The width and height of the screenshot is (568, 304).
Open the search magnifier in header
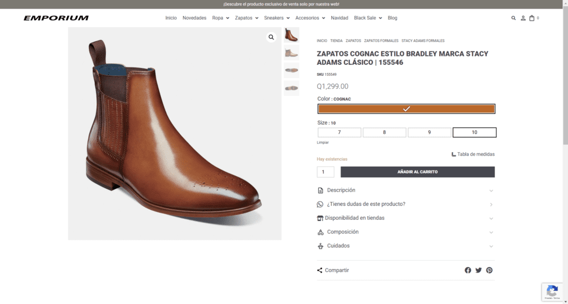click(513, 18)
